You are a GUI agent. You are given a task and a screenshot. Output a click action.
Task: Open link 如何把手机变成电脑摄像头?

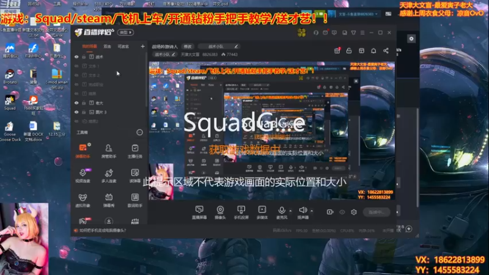click(103, 230)
